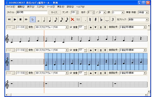
Task: Click the vertical scrollbar down arrow
Action: click(x=149, y=92)
